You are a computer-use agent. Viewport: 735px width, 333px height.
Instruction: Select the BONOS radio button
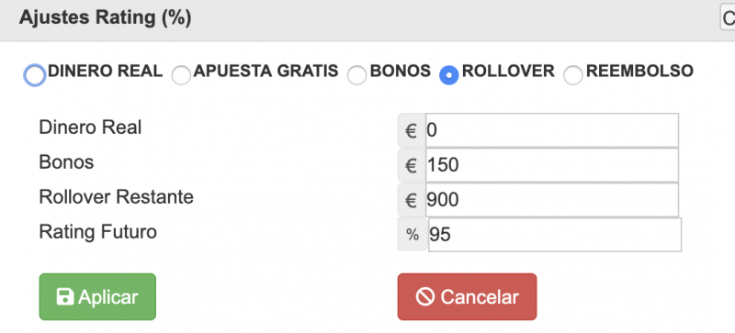click(356, 75)
